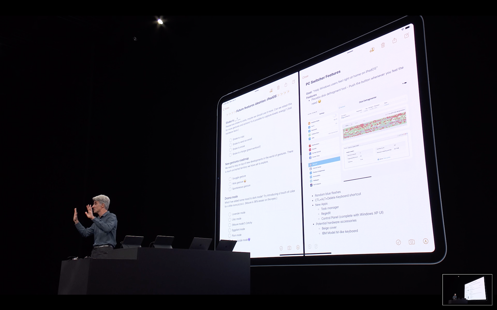Tap the compose icon in left note
This screenshot has width=497, height=310.
click(294, 82)
